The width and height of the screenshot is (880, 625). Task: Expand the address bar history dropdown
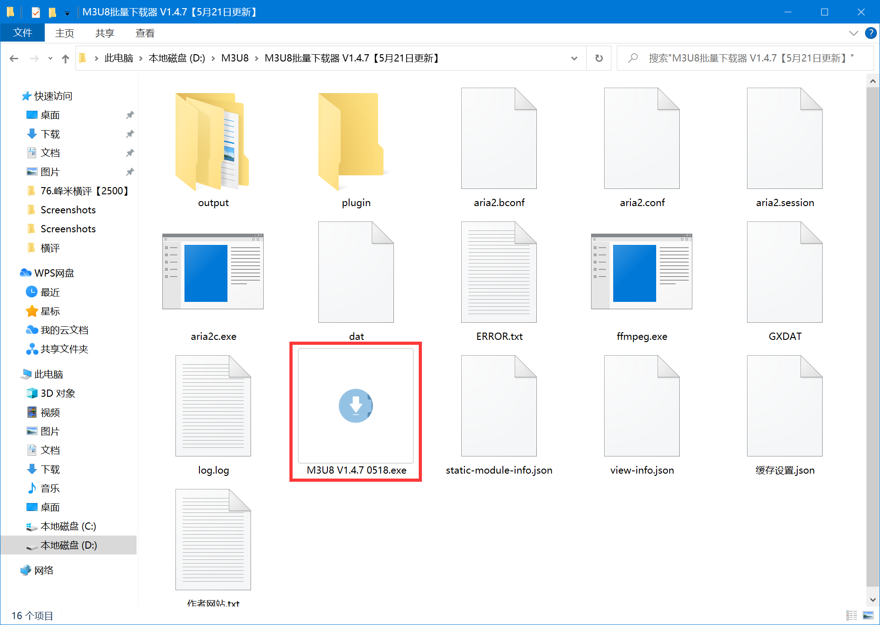[x=574, y=58]
